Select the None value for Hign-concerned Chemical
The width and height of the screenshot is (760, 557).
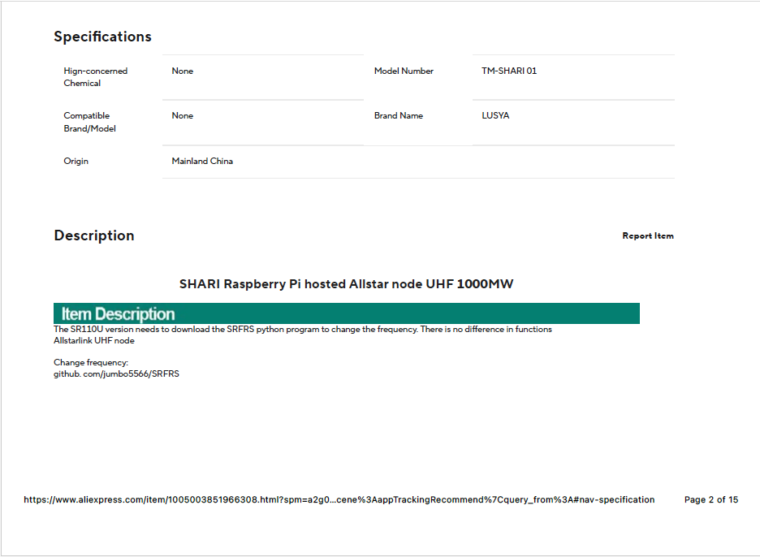click(183, 71)
